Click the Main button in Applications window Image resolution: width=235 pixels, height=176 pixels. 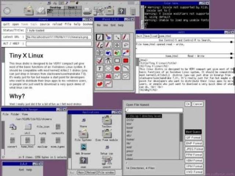tap(81, 173)
